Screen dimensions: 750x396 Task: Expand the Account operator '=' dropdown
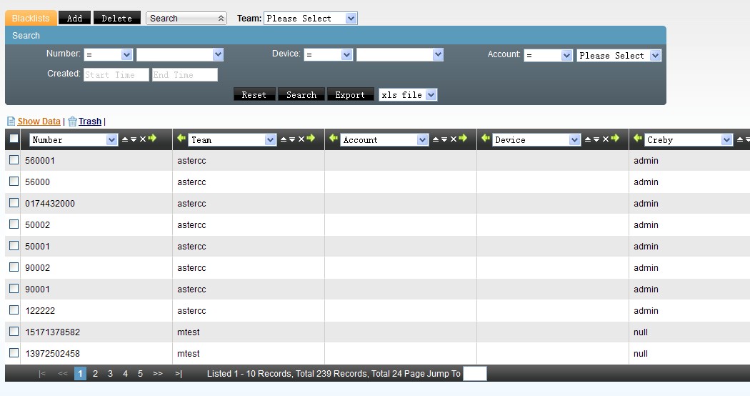548,55
